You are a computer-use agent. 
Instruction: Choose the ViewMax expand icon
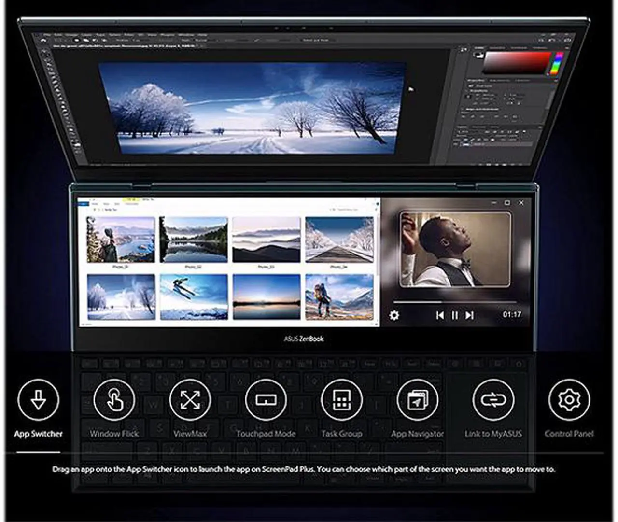(x=190, y=400)
